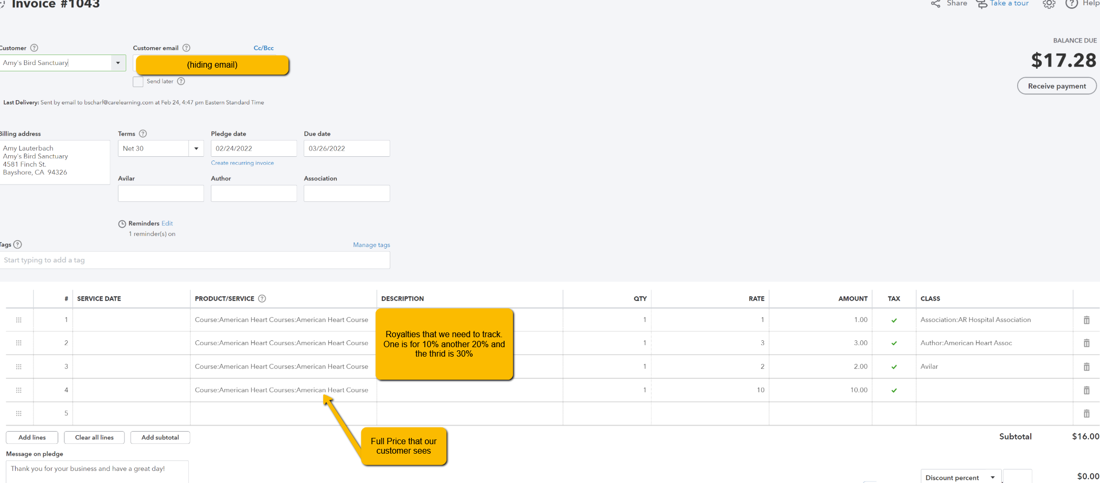Toggle tax on invoice line 3
The image size is (1100, 483).
894,367
